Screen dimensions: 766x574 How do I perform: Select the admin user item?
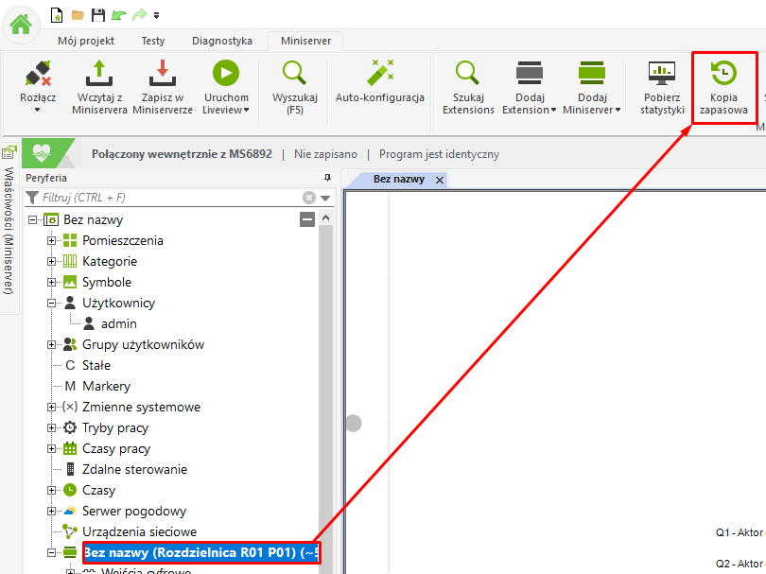click(x=118, y=324)
